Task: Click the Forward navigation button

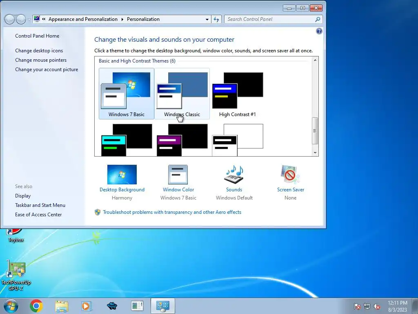Action: click(21, 19)
